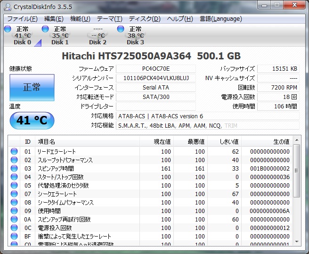
Task: Click the serial number field
Action: click(155, 78)
